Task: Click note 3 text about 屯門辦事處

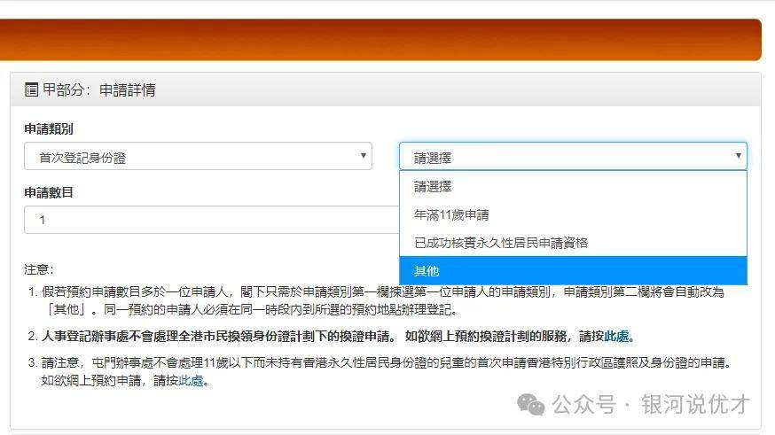Action: pos(386,372)
